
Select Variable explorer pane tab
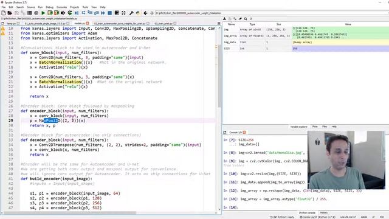point(298,127)
